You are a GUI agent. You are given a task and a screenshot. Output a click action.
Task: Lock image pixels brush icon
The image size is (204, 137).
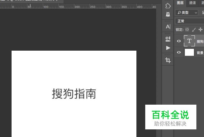194,30
